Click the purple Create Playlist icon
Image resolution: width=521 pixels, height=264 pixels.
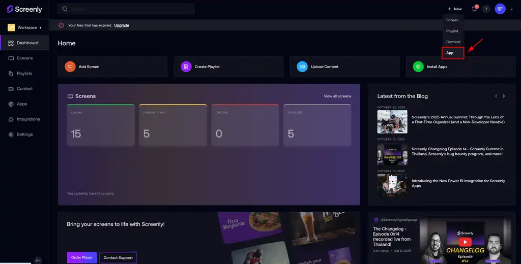186,67
